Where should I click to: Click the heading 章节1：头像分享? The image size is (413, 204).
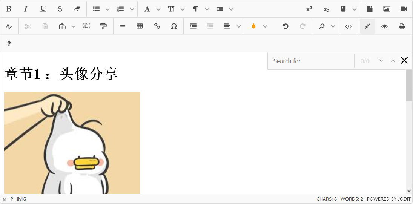pos(61,74)
